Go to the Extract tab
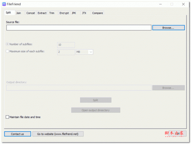 42,13
